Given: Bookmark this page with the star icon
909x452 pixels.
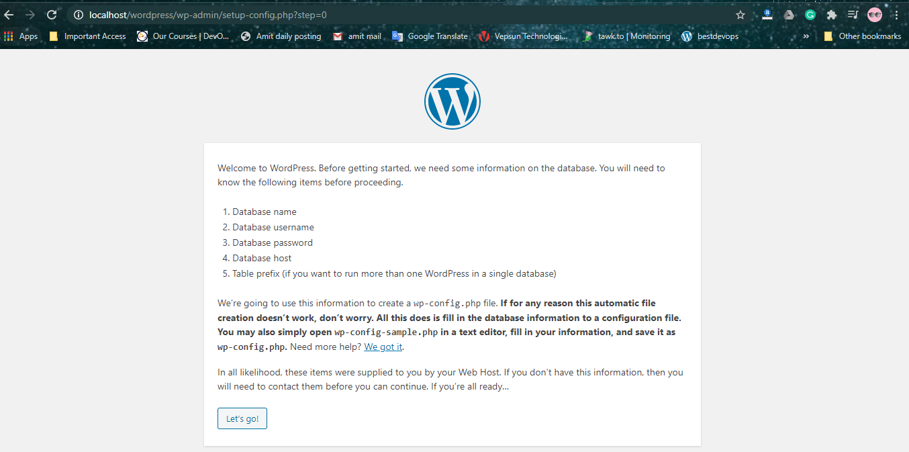Looking at the screenshot, I should pos(740,14).
